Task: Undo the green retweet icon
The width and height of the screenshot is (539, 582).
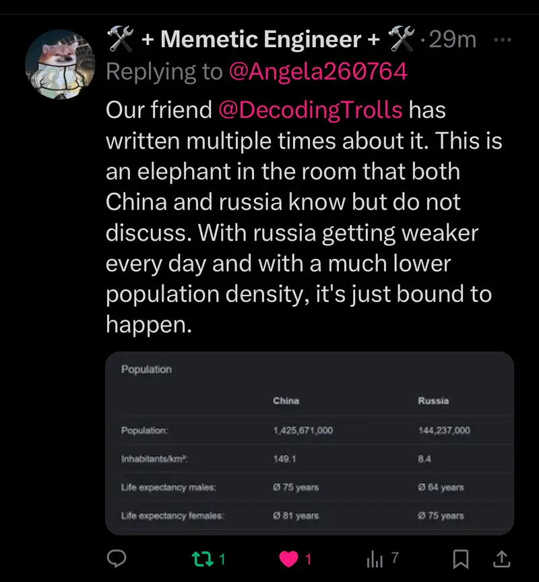Action: tap(201, 558)
